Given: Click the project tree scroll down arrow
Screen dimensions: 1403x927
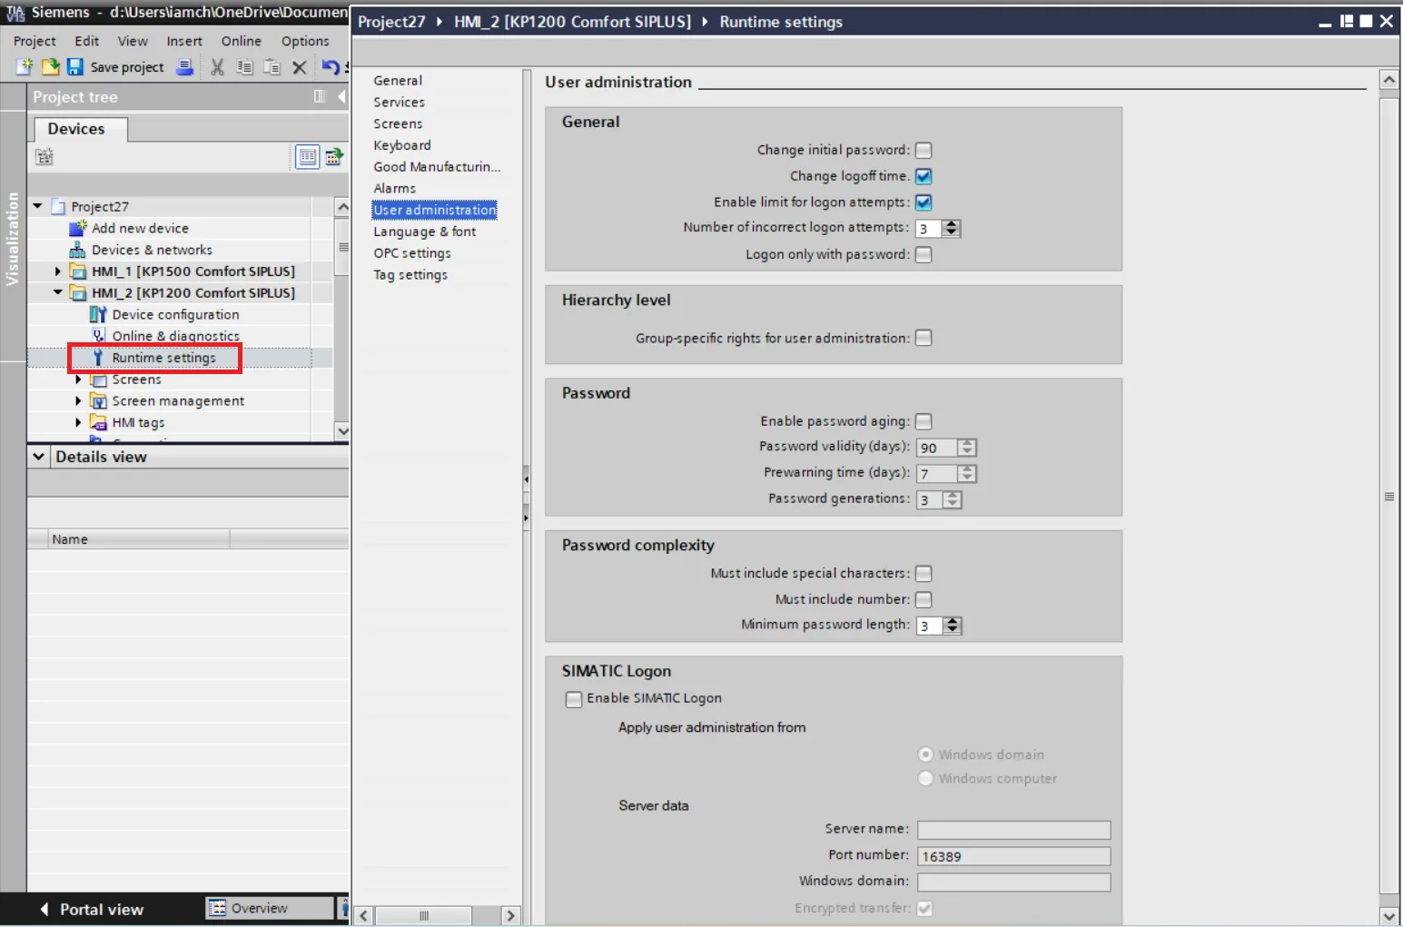Looking at the screenshot, I should [x=342, y=430].
